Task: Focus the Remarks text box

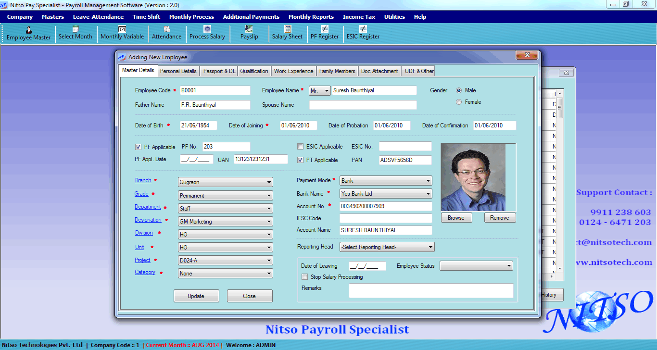Action: 431,291
